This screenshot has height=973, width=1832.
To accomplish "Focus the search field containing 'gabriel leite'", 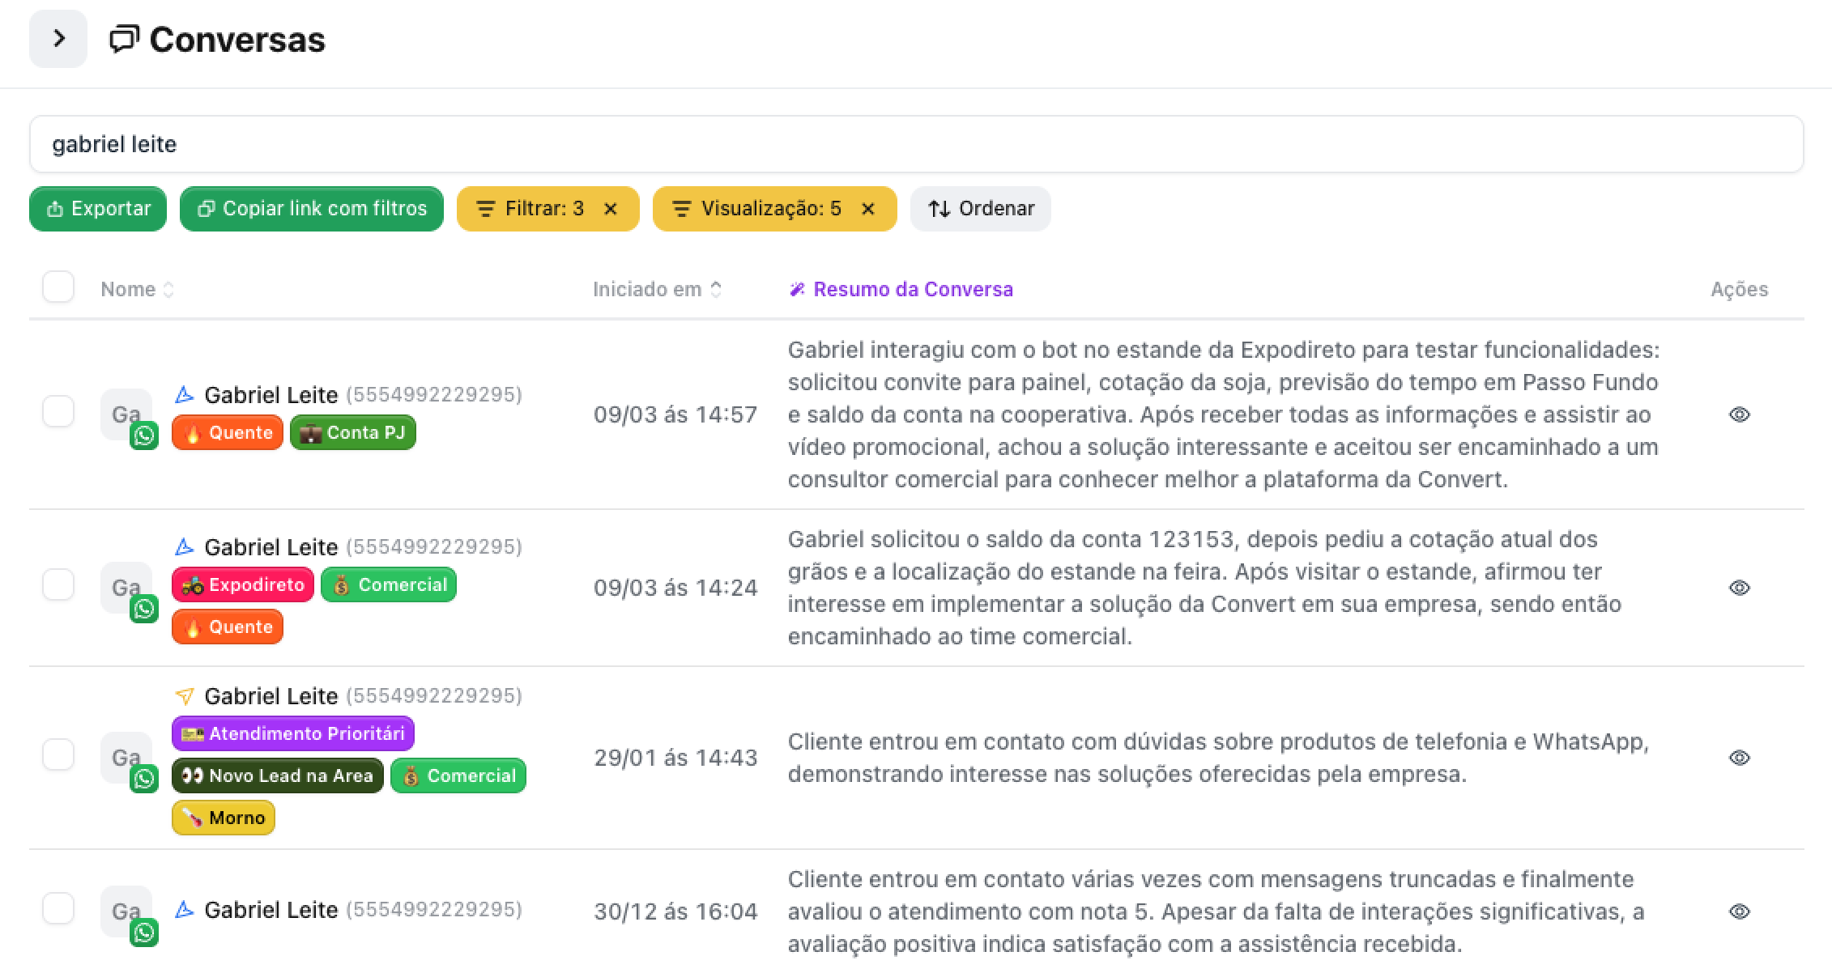I will 916,144.
